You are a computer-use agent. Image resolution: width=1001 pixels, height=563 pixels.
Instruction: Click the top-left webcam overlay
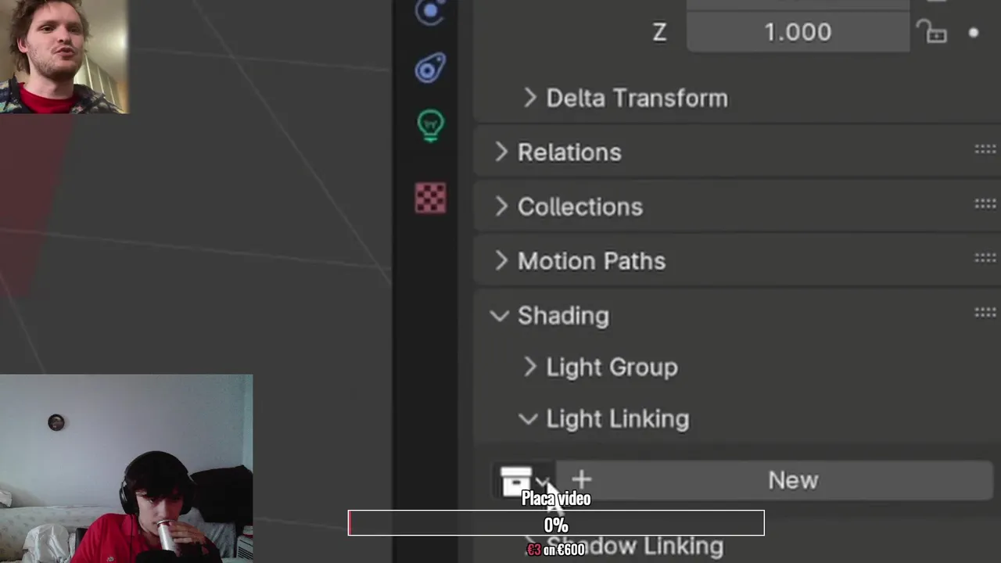pyautogui.click(x=63, y=57)
